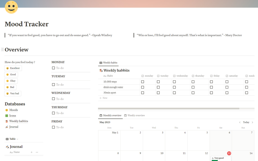The height and width of the screenshot is (161, 258).
Task: Check the MONDAY To-do checkbox
Action: [x=53, y=68]
